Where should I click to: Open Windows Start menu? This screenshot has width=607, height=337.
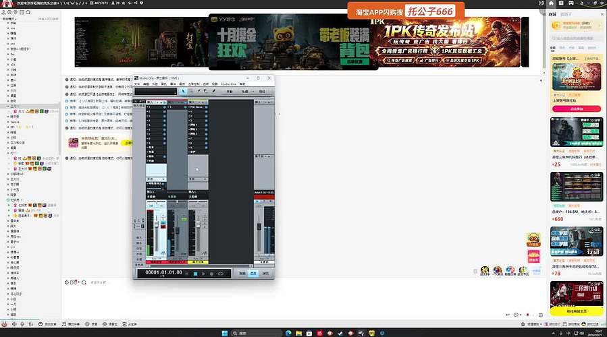225,333
